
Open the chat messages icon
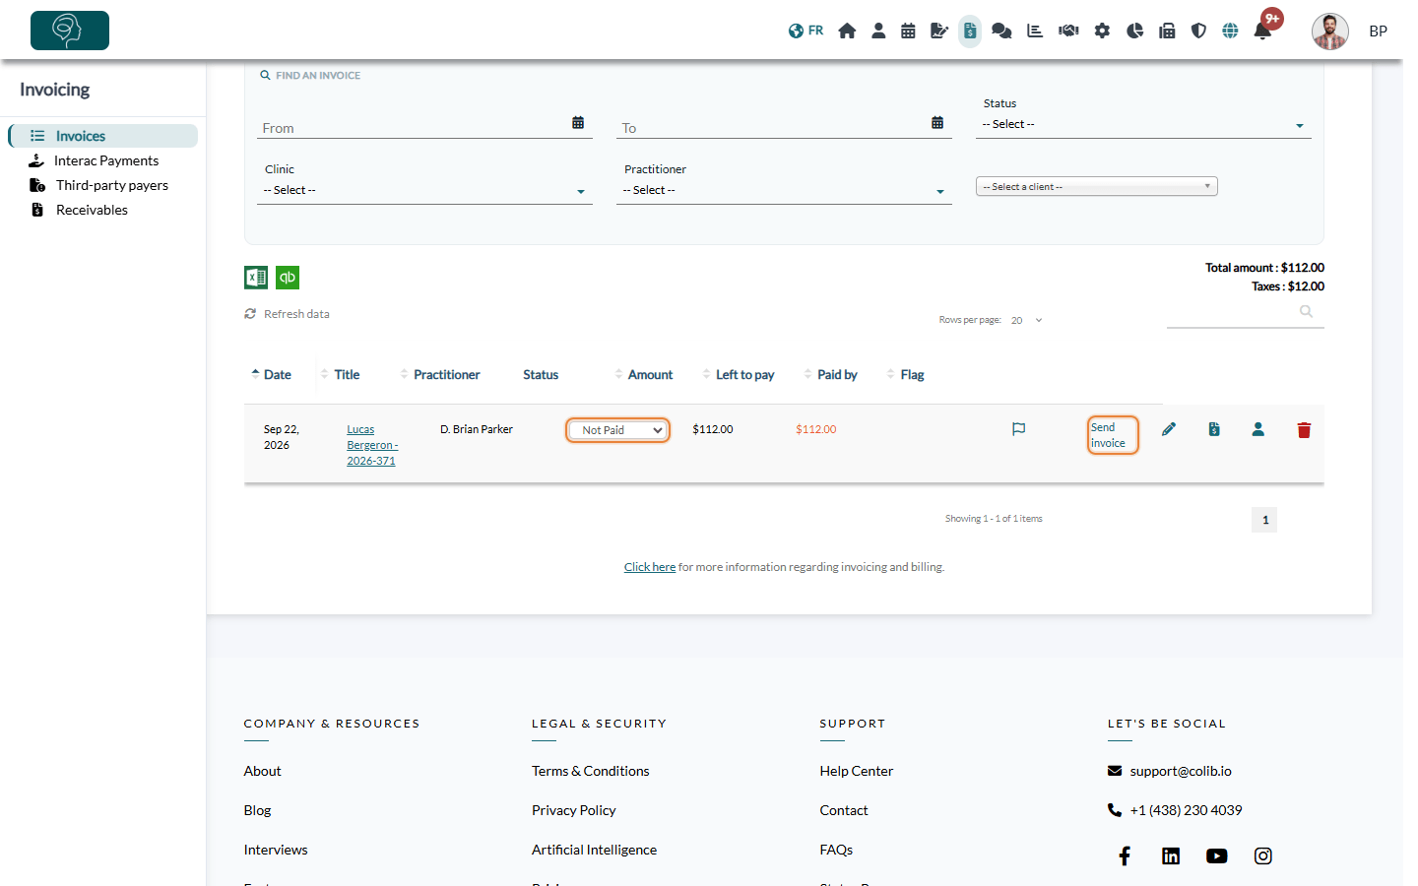pos(1001,31)
